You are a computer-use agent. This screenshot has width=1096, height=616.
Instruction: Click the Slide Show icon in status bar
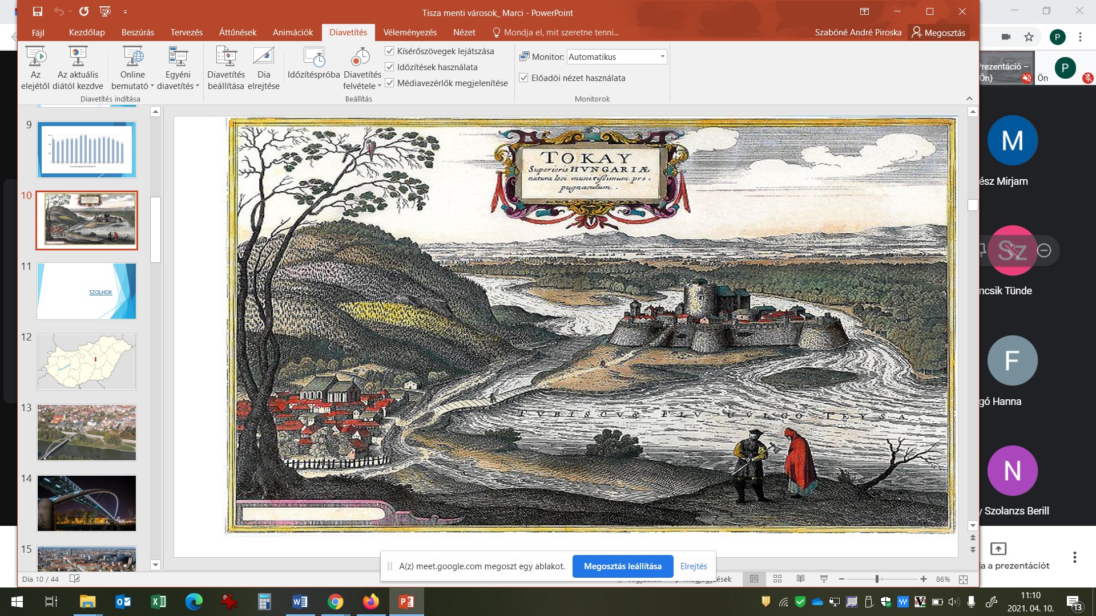coord(824,579)
